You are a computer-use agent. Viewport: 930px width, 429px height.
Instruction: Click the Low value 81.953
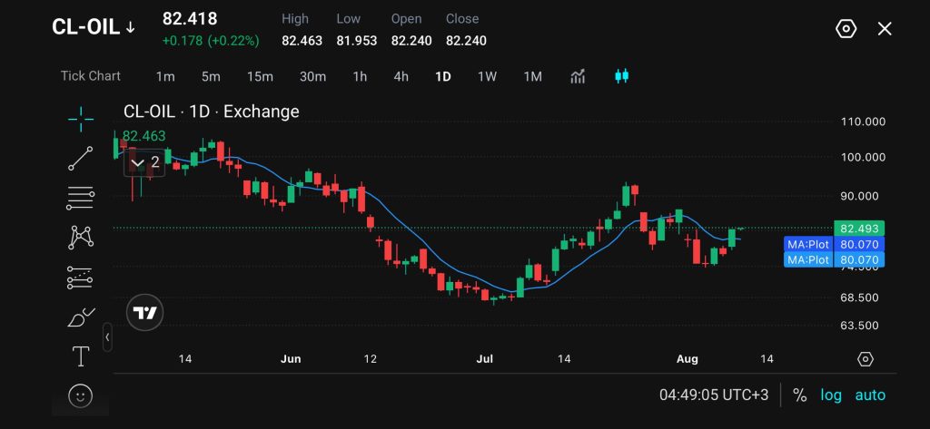(x=356, y=41)
